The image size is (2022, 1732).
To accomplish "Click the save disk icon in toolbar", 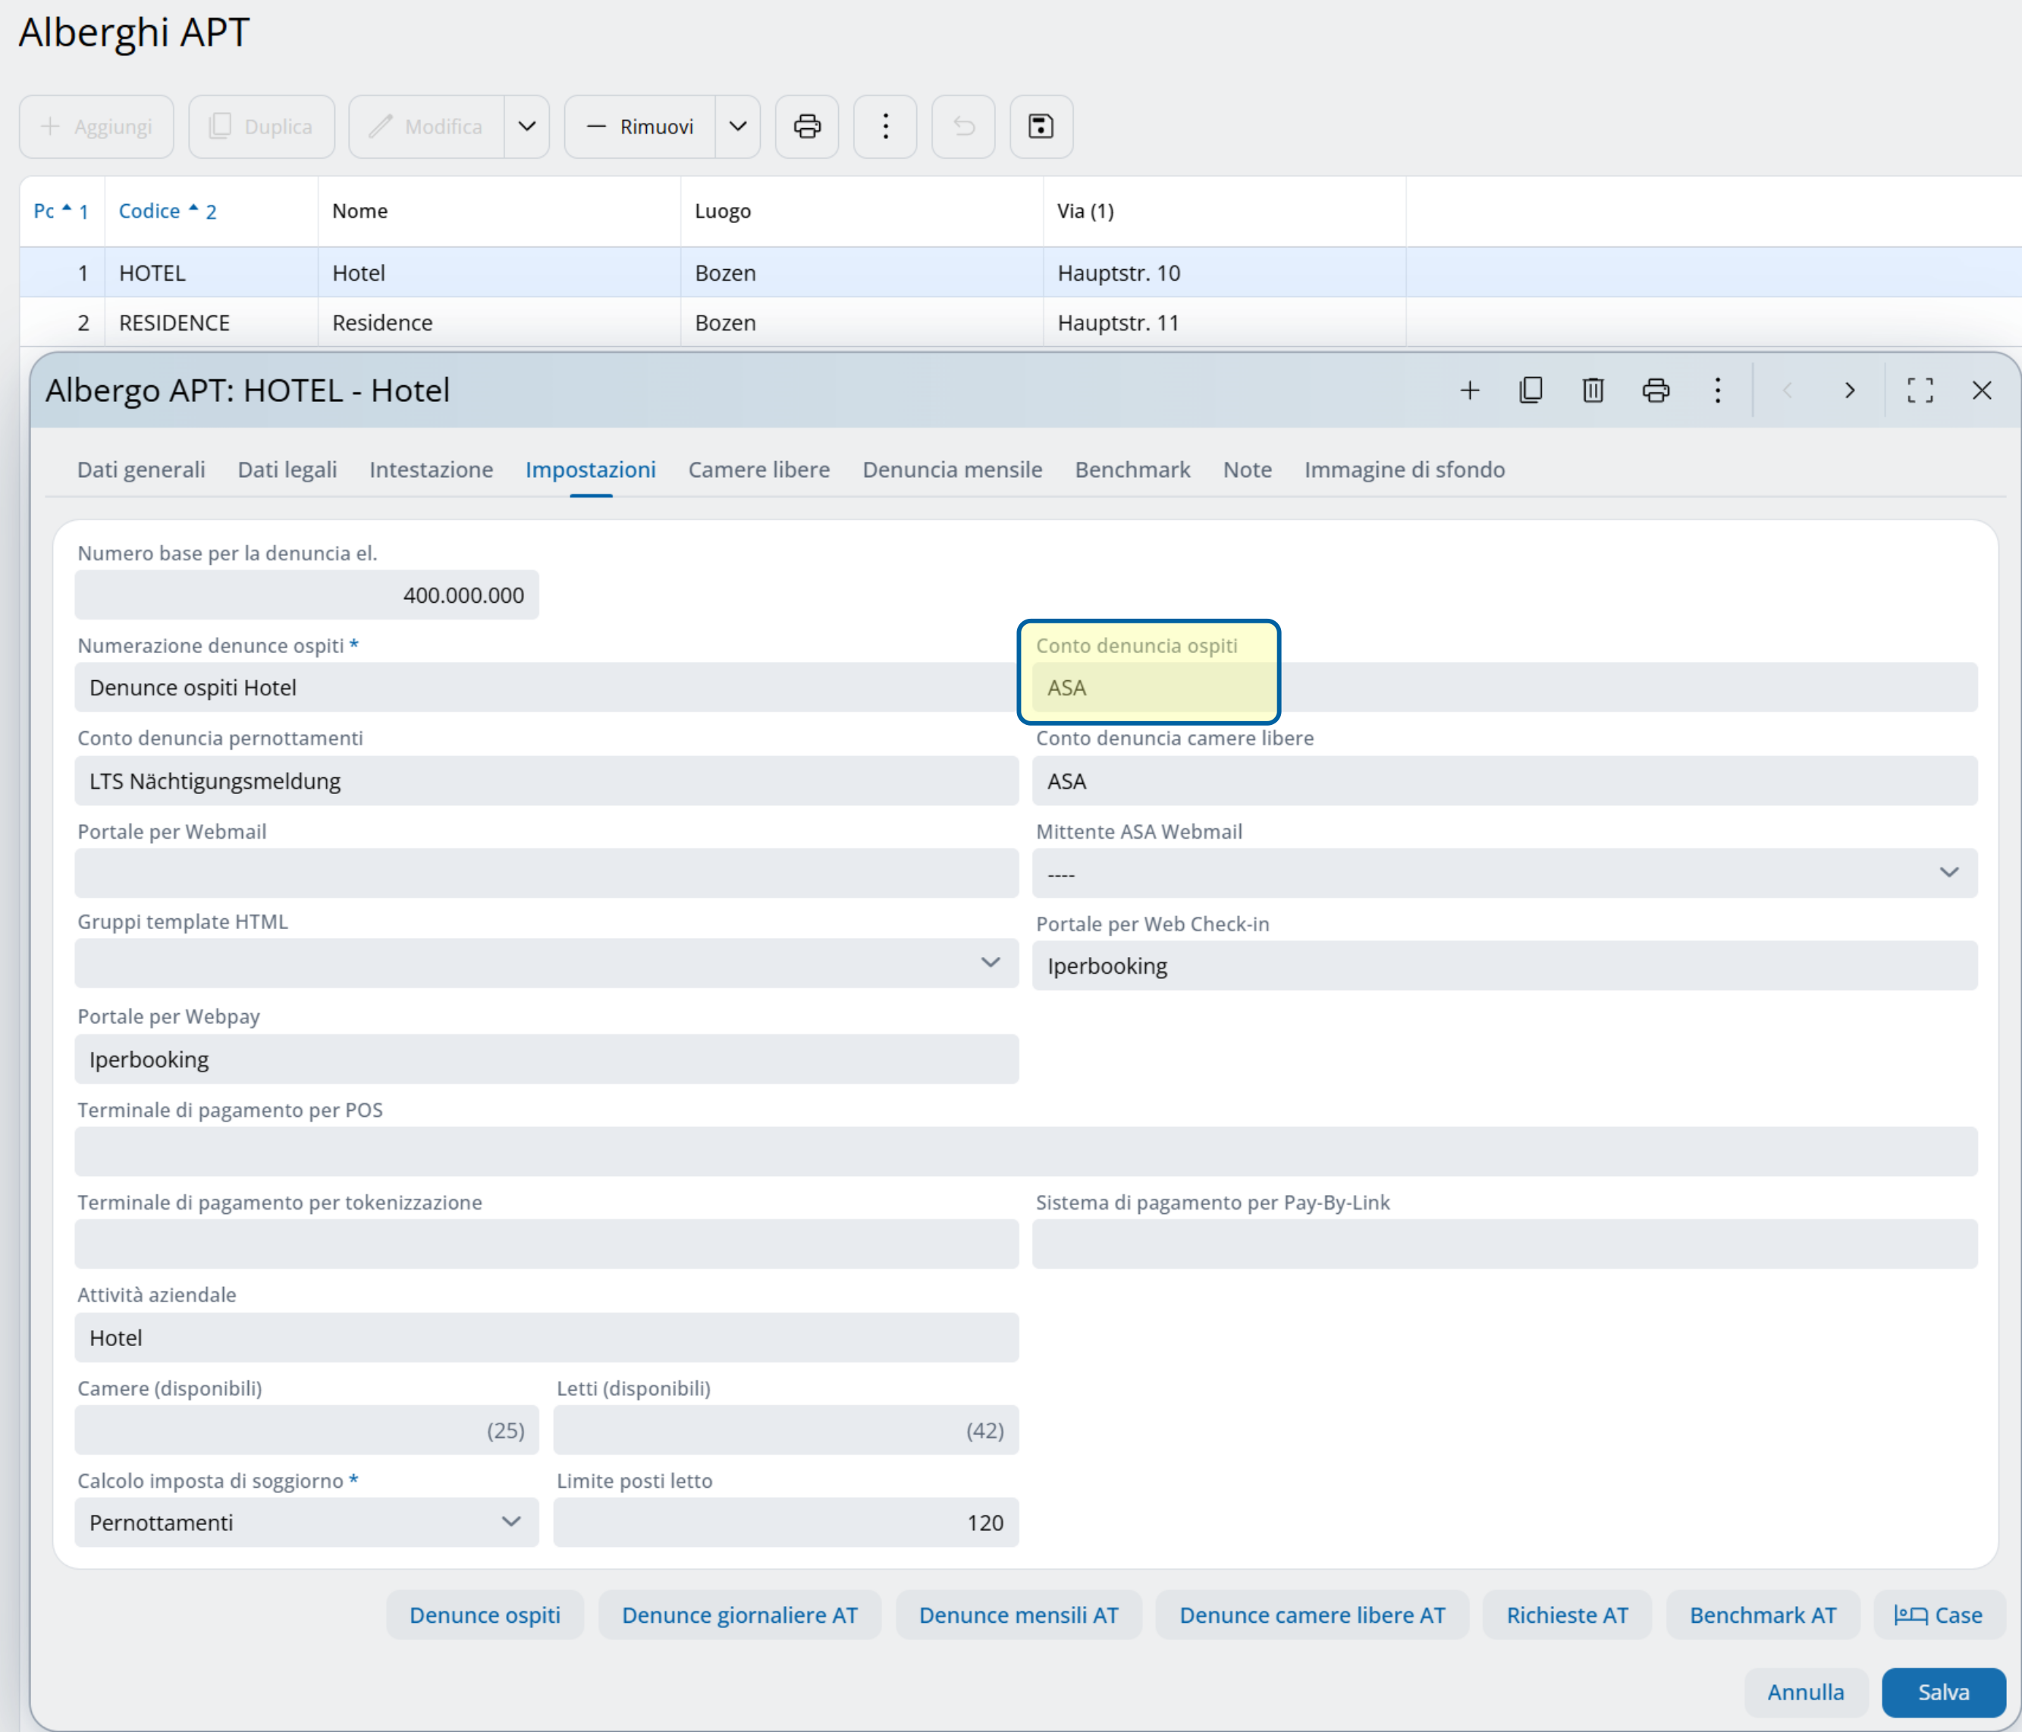I will (1041, 126).
